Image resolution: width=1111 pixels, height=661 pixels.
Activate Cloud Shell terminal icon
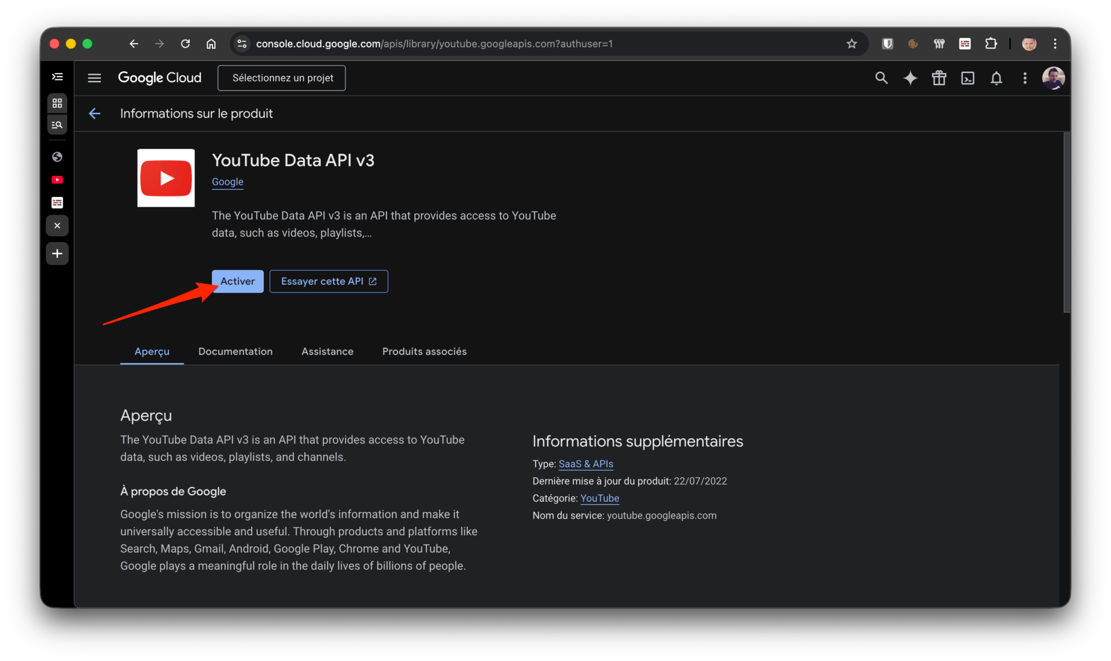tap(967, 78)
